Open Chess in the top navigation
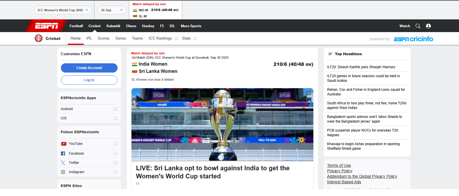Screen dimensions: 459x196 tap(131, 26)
